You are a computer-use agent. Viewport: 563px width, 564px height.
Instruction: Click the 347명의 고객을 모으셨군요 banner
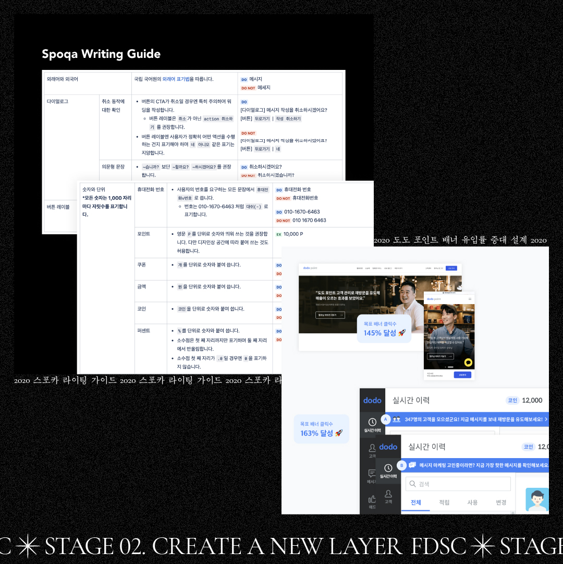pos(467,419)
